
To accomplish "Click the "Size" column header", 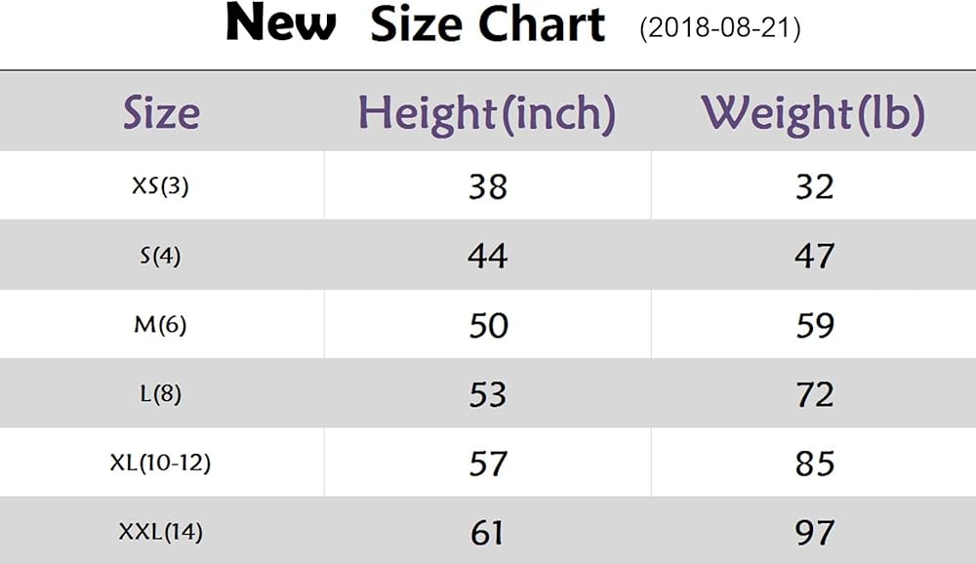I will pos(161,113).
